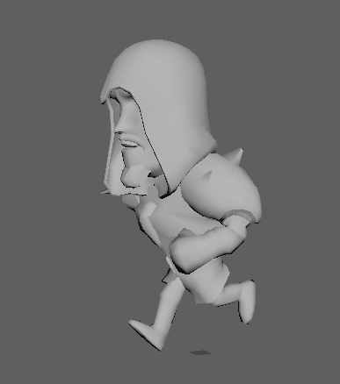
Task: Click the arm cuff band under shoulder pad
Action: 240,216
